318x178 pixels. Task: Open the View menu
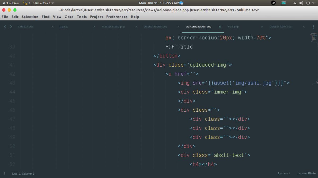click(x=57, y=17)
